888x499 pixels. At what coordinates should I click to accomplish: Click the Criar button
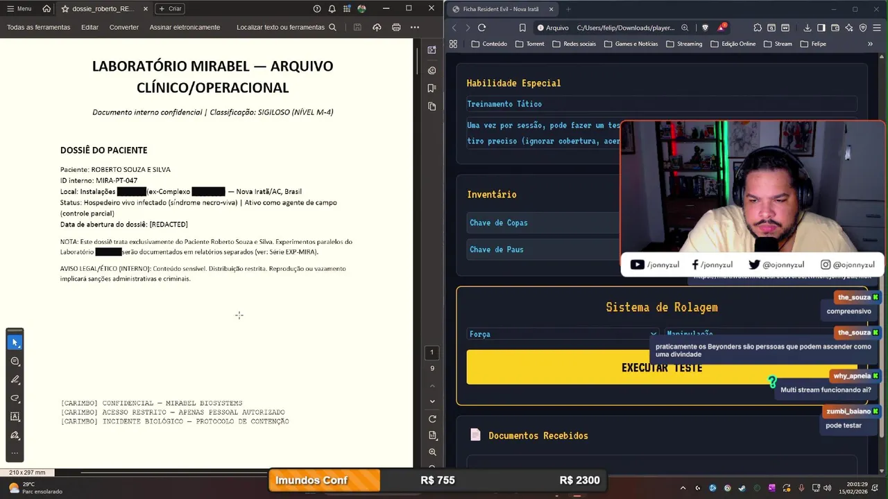coord(170,9)
